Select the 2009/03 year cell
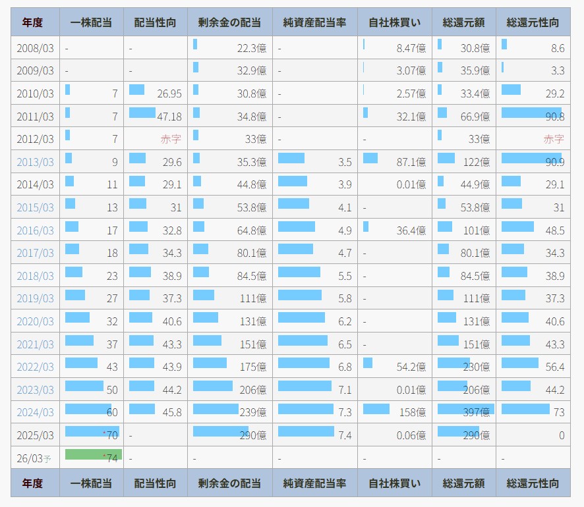The height and width of the screenshot is (507, 584). point(36,70)
